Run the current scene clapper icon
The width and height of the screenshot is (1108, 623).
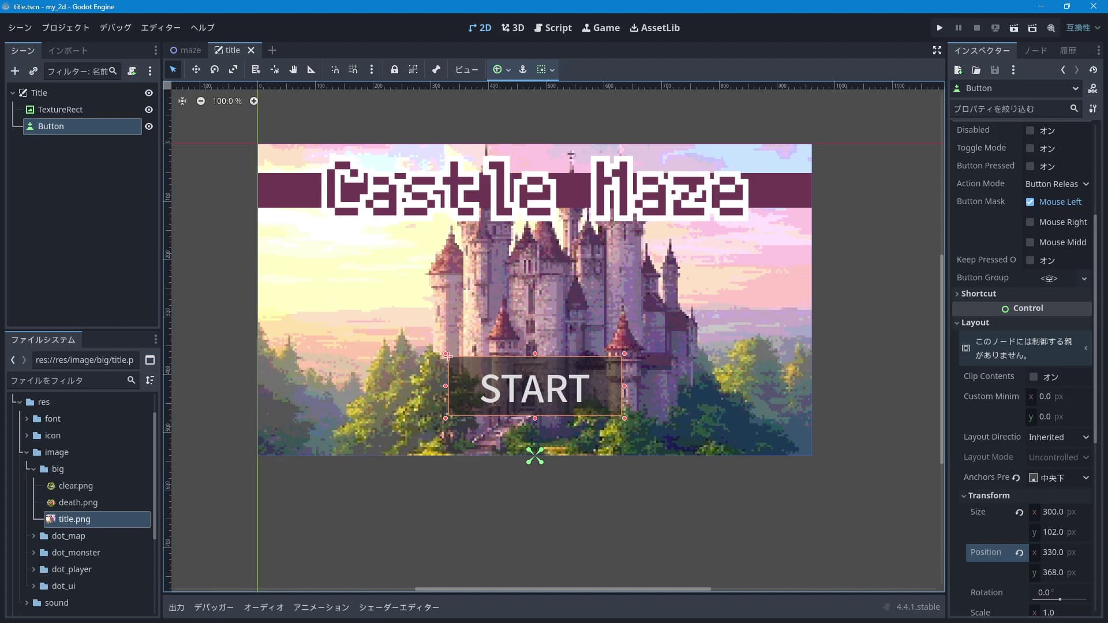[1014, 28]
